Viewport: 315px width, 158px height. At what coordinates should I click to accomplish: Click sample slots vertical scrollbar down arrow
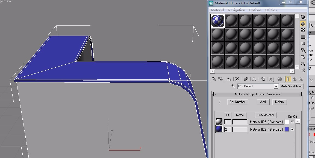[x=297, y=67]
